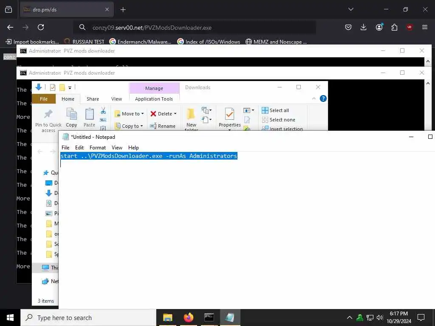Click Pin to Quick access in Explorer
The image size is (435, 326).
click(48, 120)
